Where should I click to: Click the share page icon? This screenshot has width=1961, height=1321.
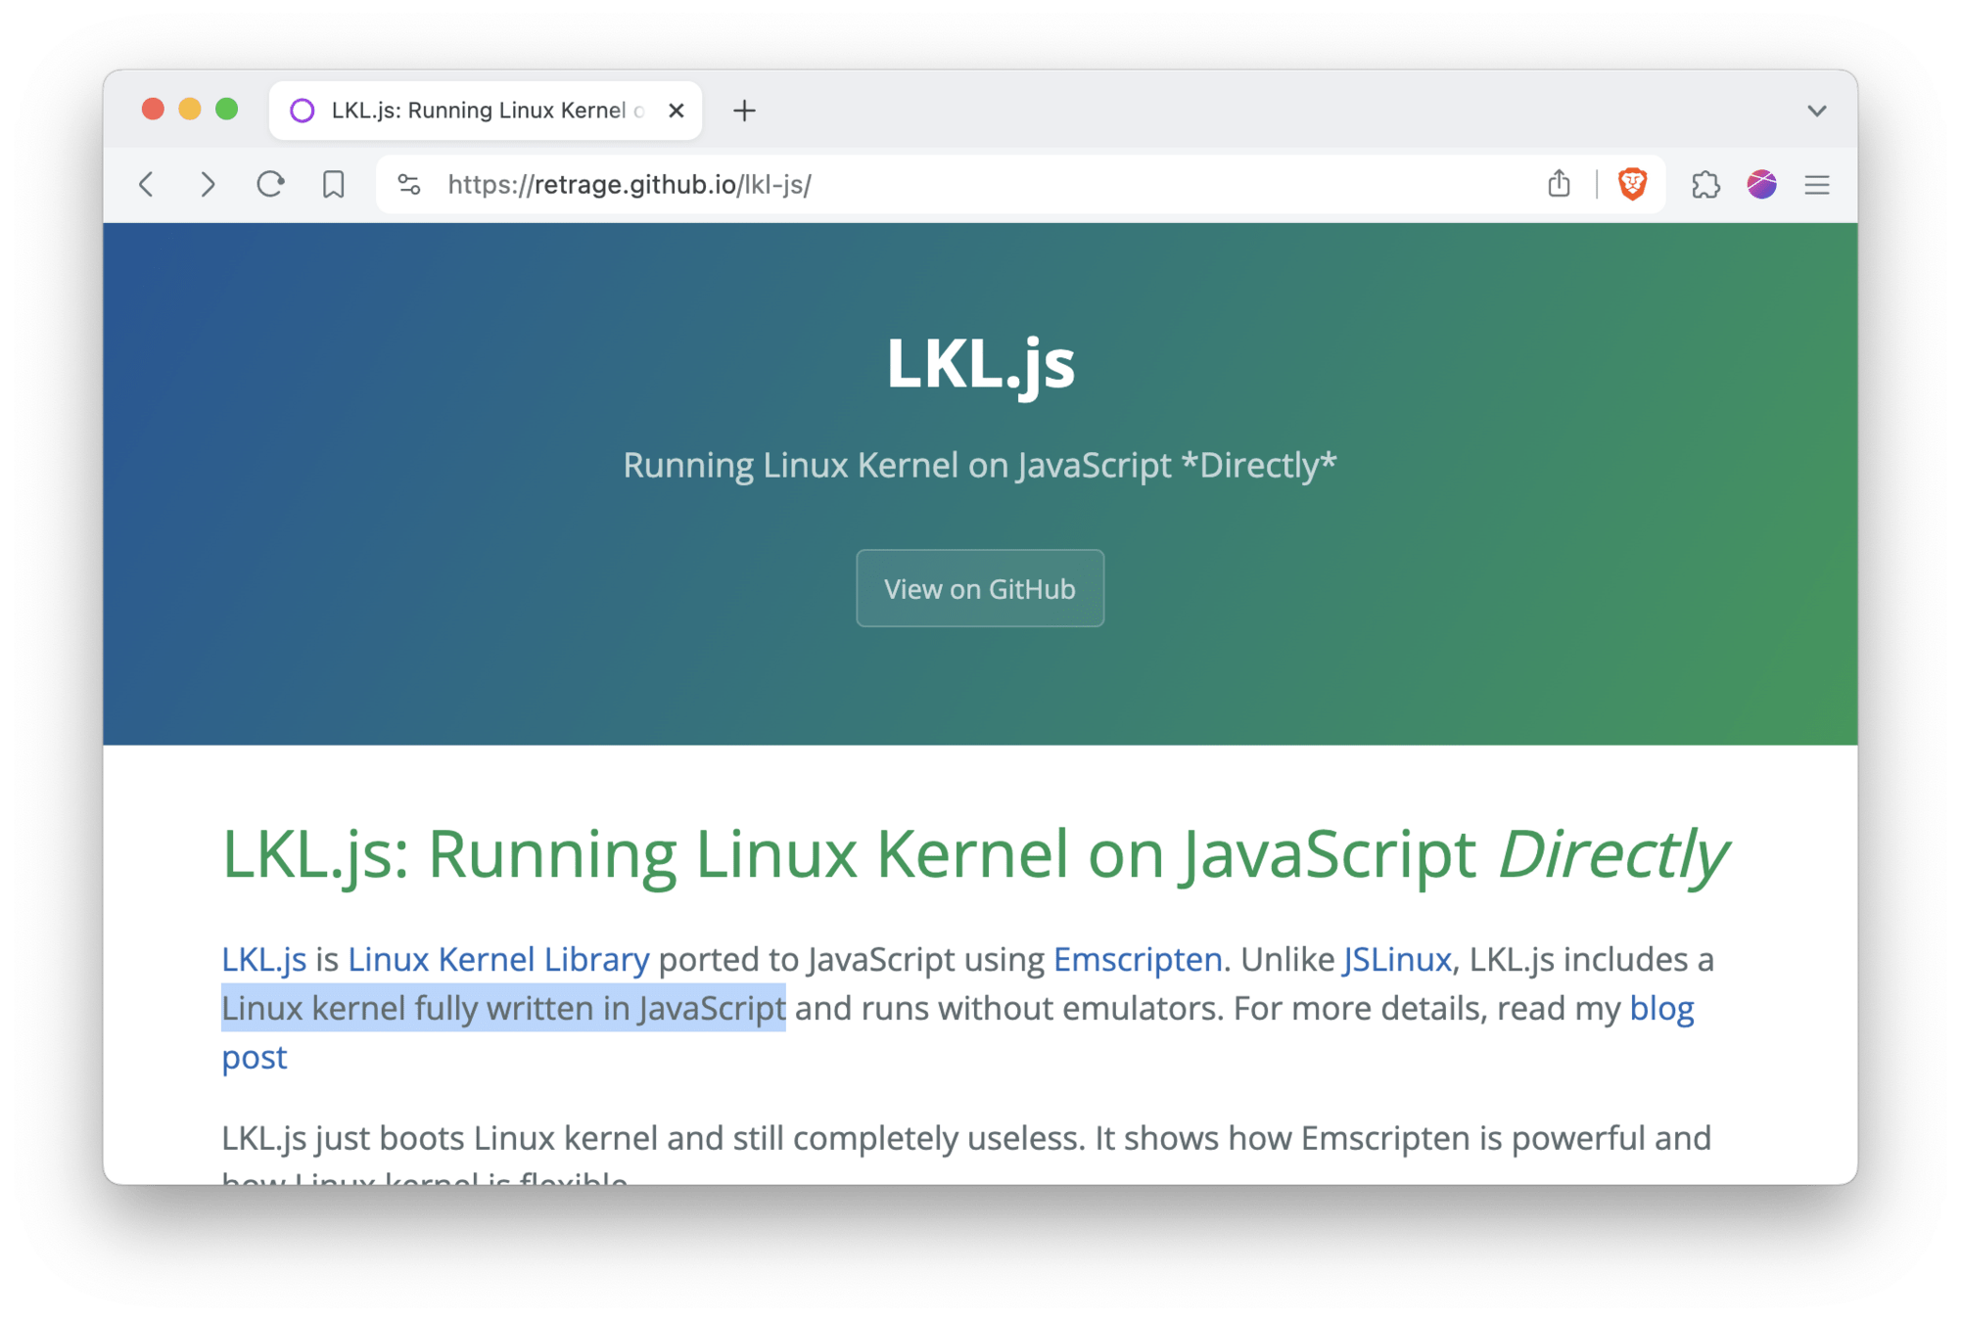click(1559, 184)
